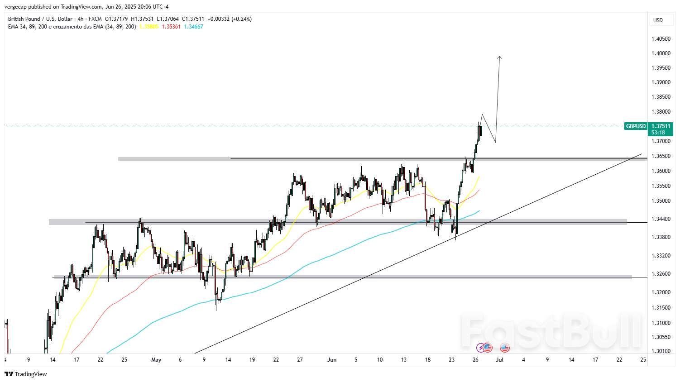The width and height of the screenshot is (680, 382).
Task: Click the Jun label on the time axis
Action: click(x=332, y=359)
